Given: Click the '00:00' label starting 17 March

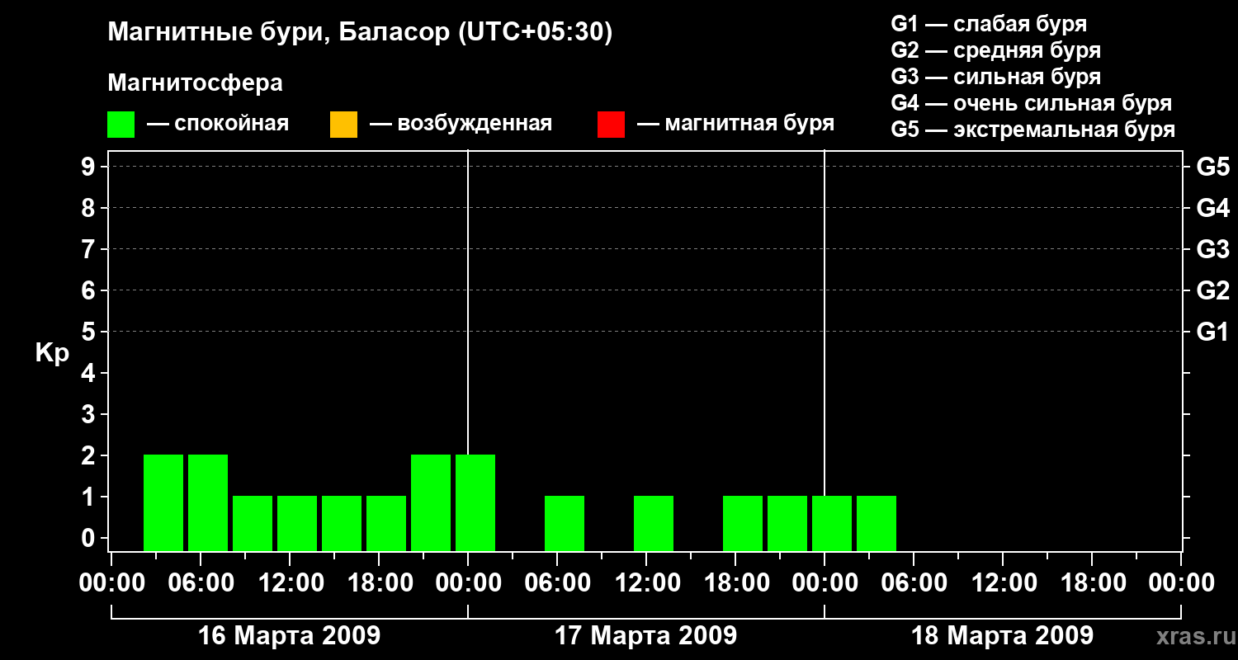Looking at the screenshot, I should tap(468, 583).
